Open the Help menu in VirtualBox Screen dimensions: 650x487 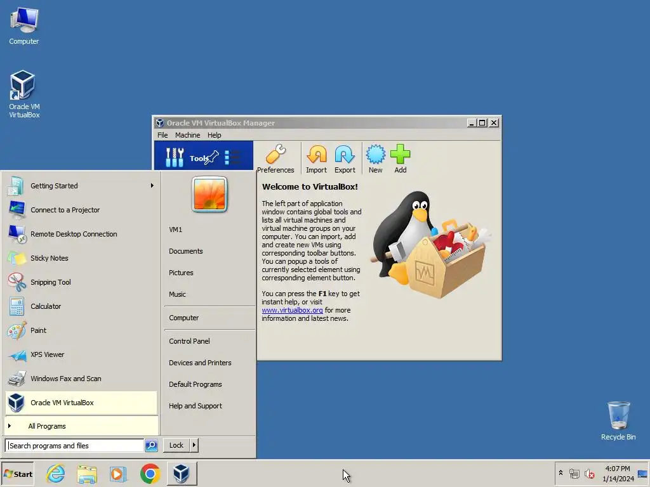[215, 135]
